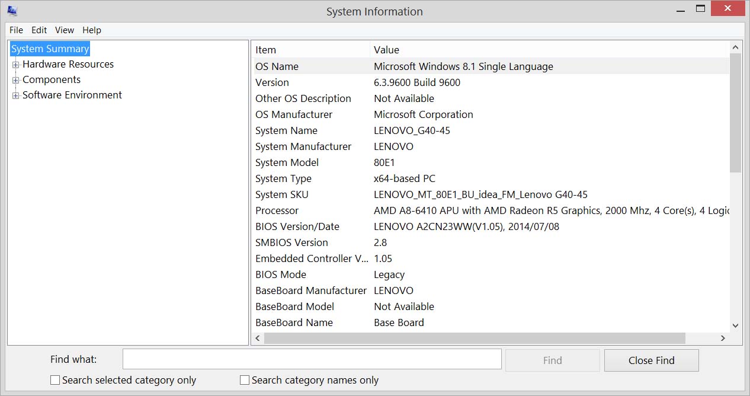Click the LENOVO_MT_80E1_BU_idea_FM_Lenovo G40-45 value
Viewport: 750px width, 396px height.
coord(480,194)
